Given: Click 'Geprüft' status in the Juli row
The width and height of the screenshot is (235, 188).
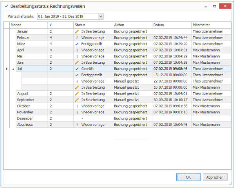Looking at the screenshot, I should (x=87, y=69).
